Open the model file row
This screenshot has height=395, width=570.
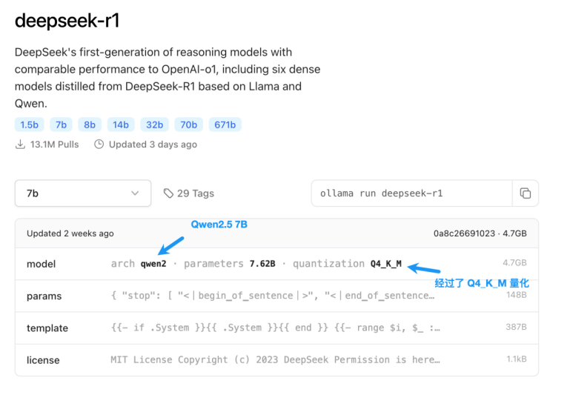(x=276, y=264)
